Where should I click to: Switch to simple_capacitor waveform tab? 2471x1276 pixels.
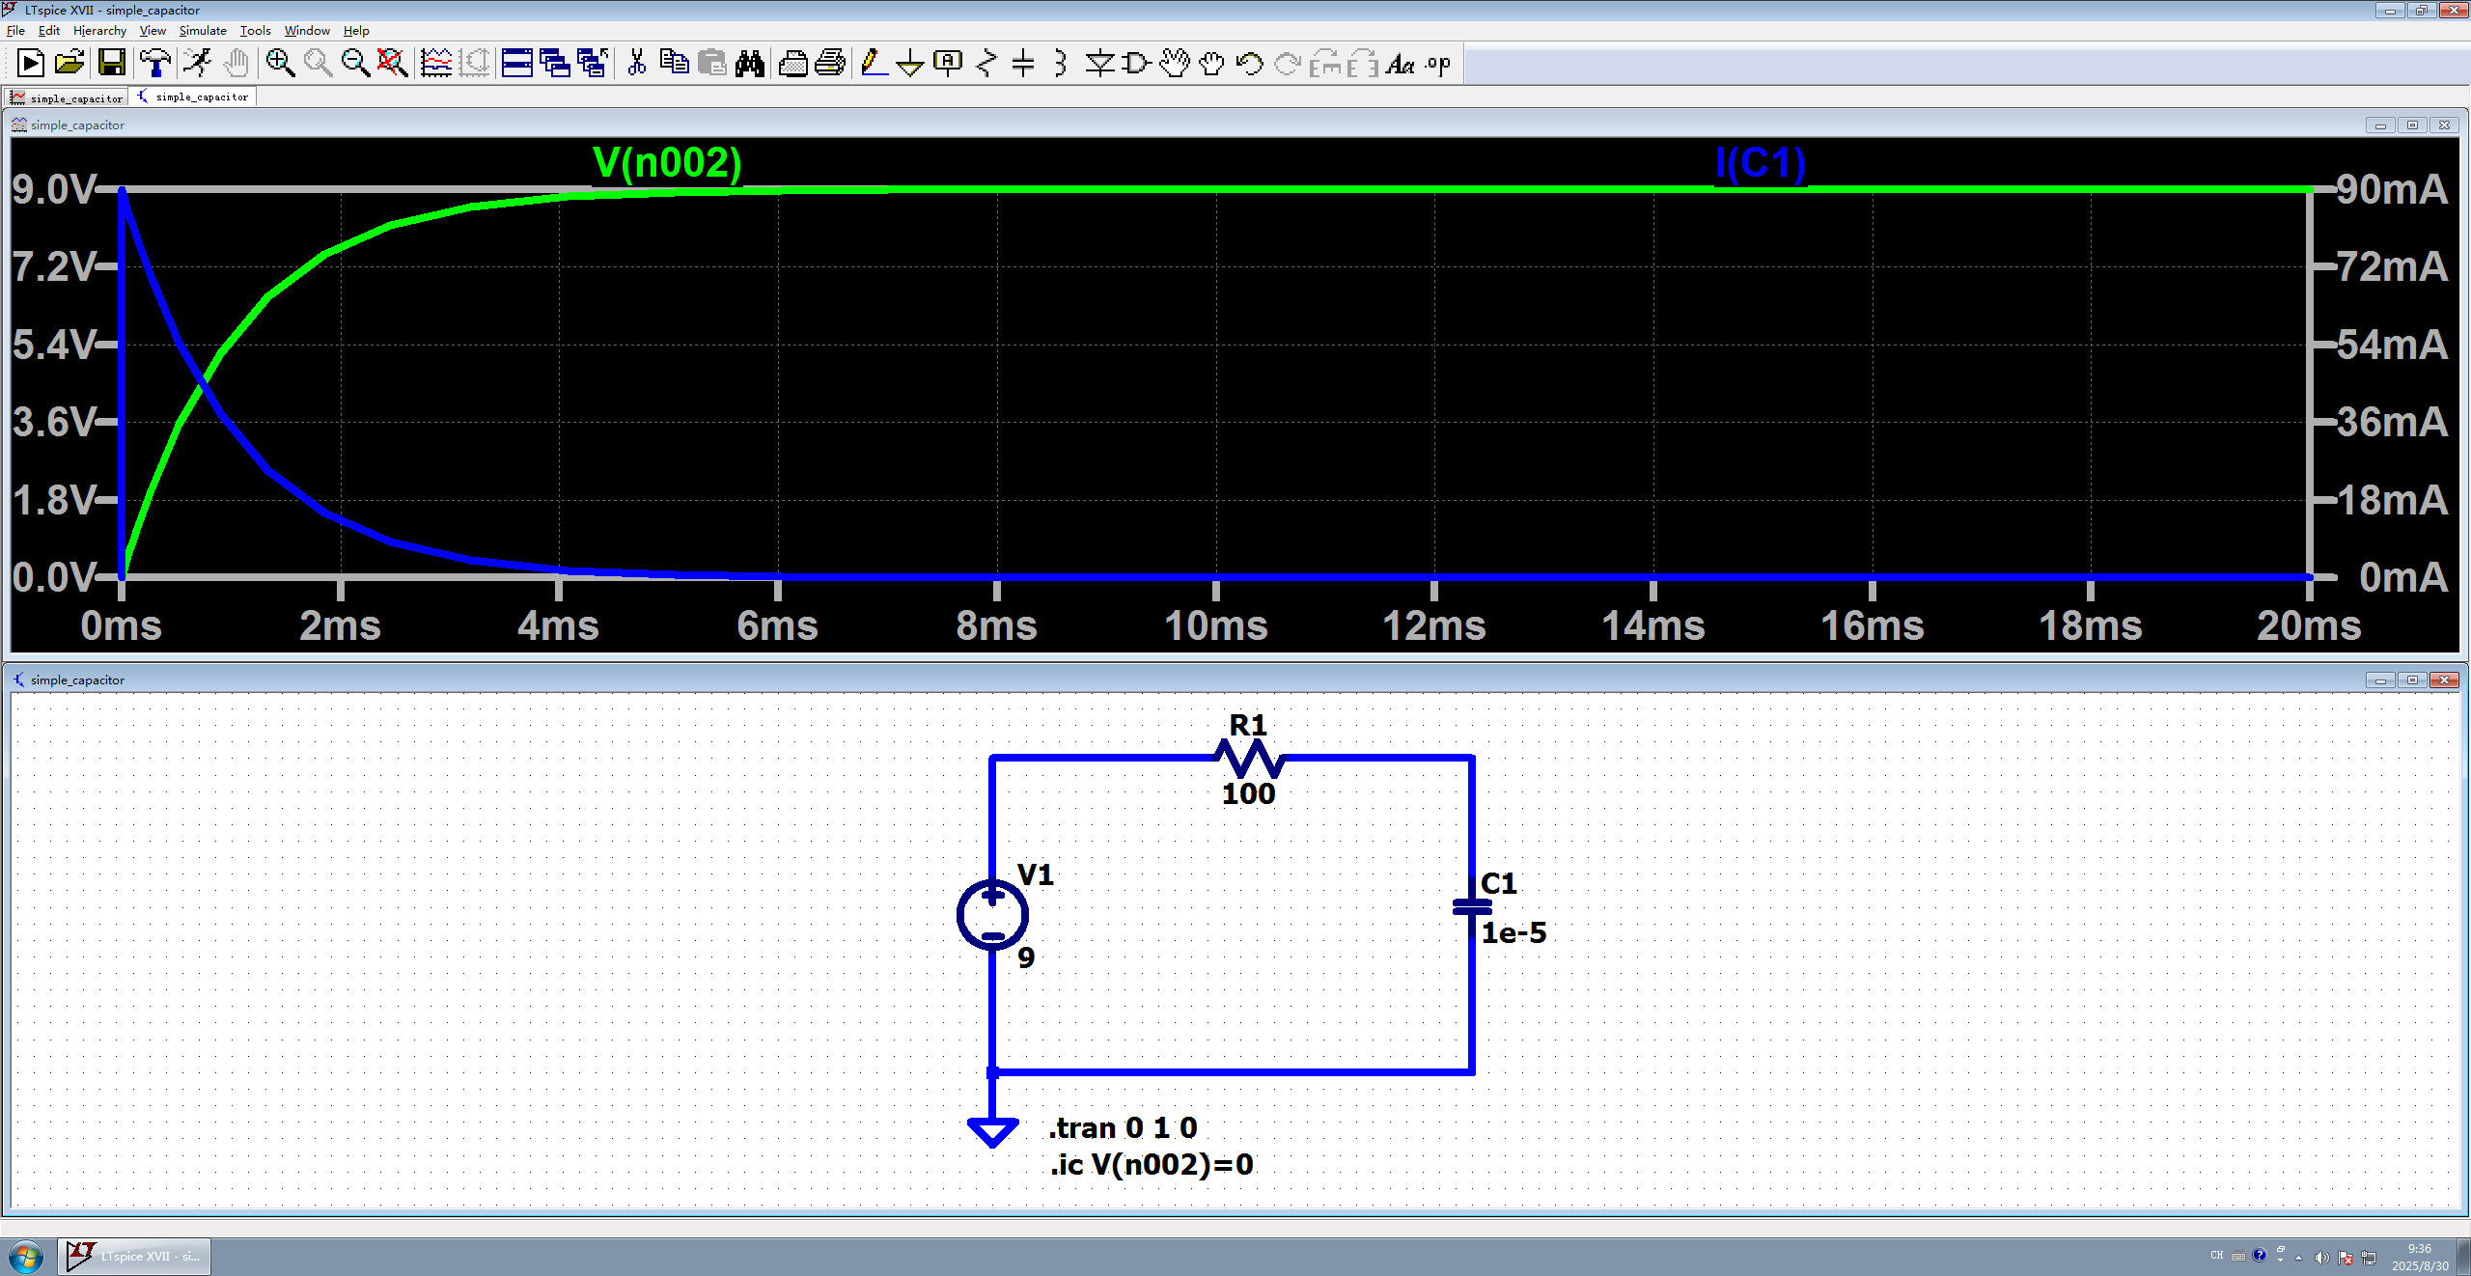[68, 97]
